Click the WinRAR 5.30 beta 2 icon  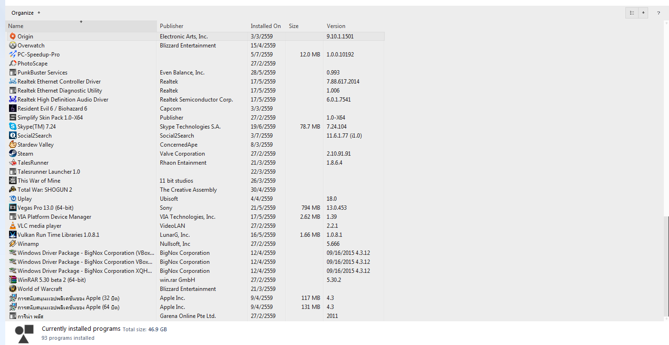tap(13, 280)
